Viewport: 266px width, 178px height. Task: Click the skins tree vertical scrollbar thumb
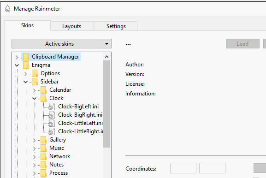tap(106, 104)
